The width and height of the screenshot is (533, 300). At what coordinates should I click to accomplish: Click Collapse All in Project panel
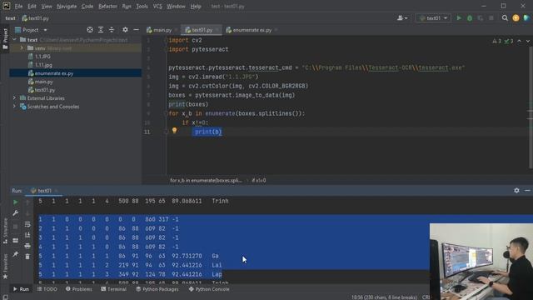point(112,30)
